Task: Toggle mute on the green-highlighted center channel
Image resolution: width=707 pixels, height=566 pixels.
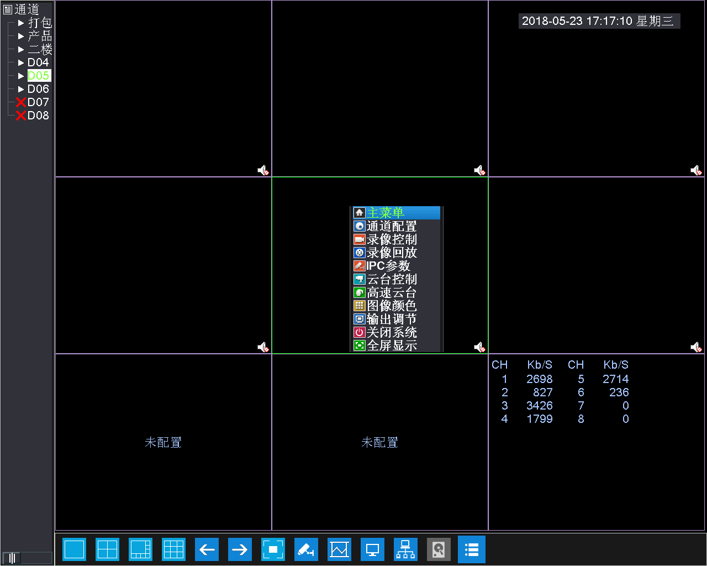Action: pos(479,347)
